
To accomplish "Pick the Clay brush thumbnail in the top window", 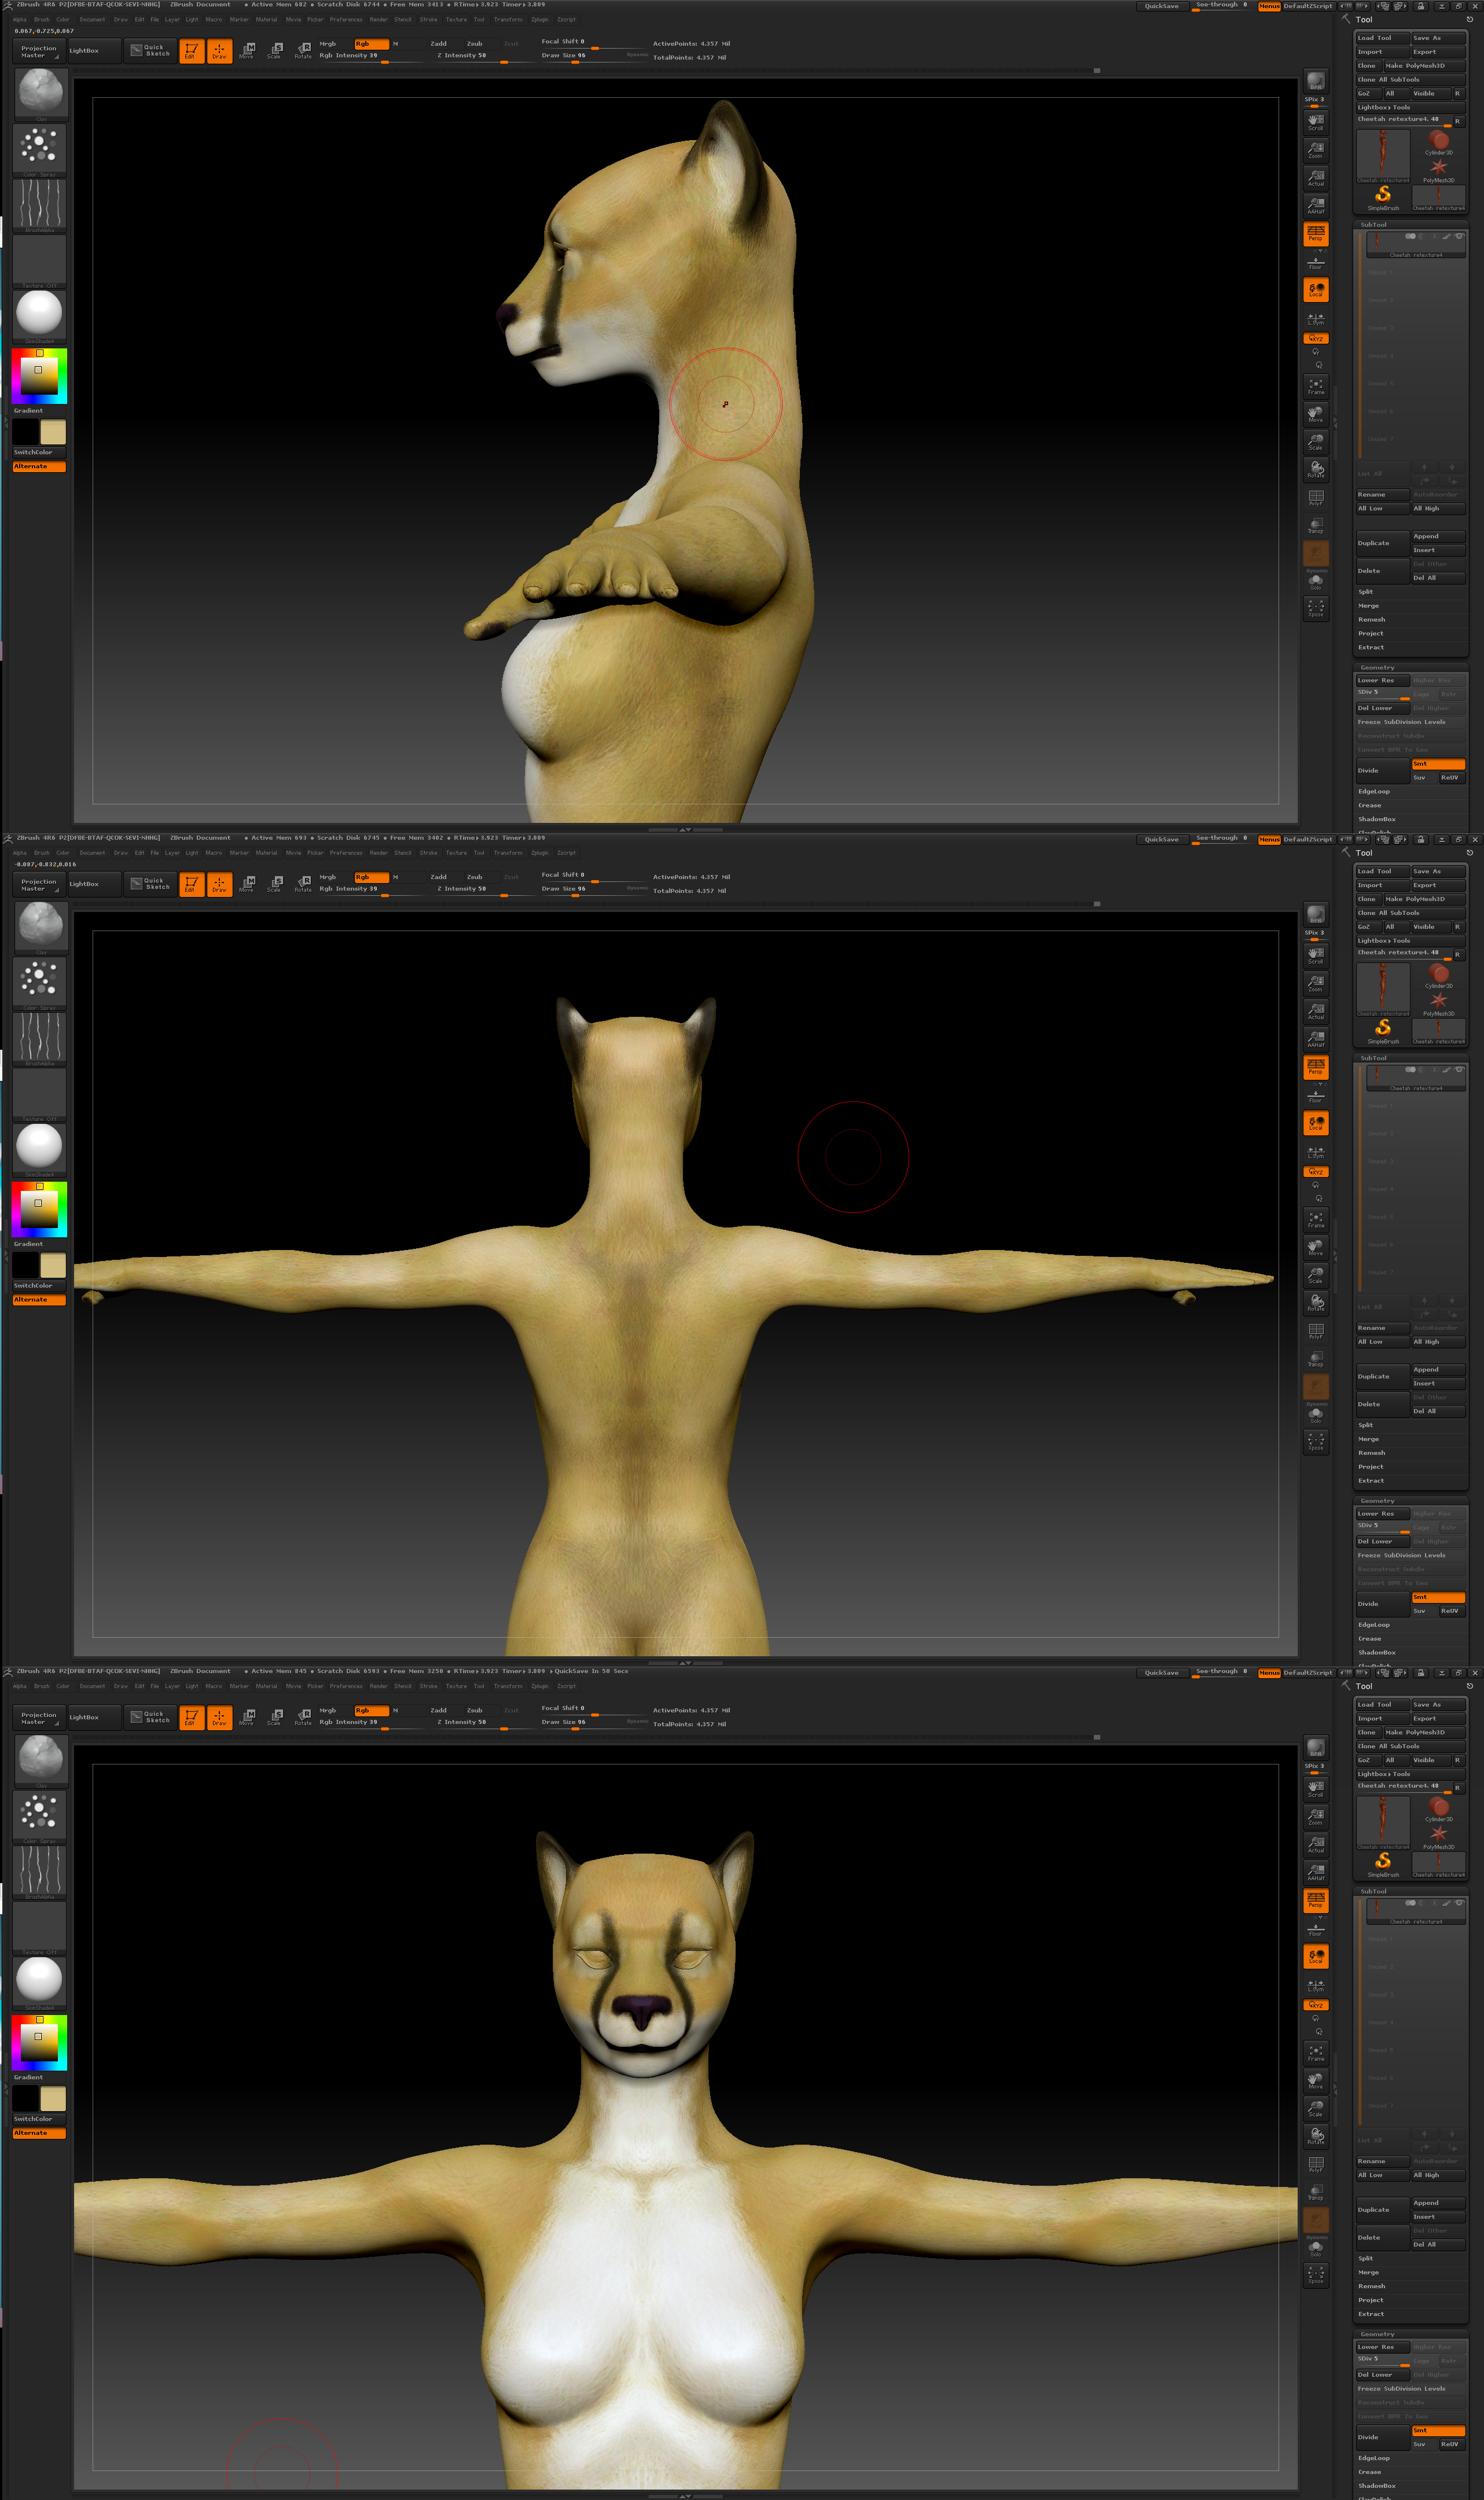I will click(40, 92).
